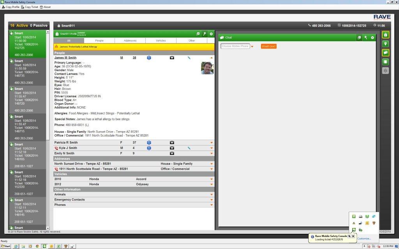This screenshot has height=249, width=399.
Task: Expand North Sunset Drive address details
Action: (x=212, y=164)
